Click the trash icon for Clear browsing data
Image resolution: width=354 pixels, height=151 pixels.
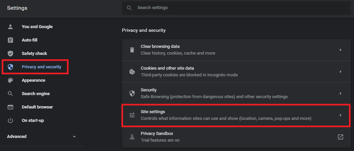point(132,50)
